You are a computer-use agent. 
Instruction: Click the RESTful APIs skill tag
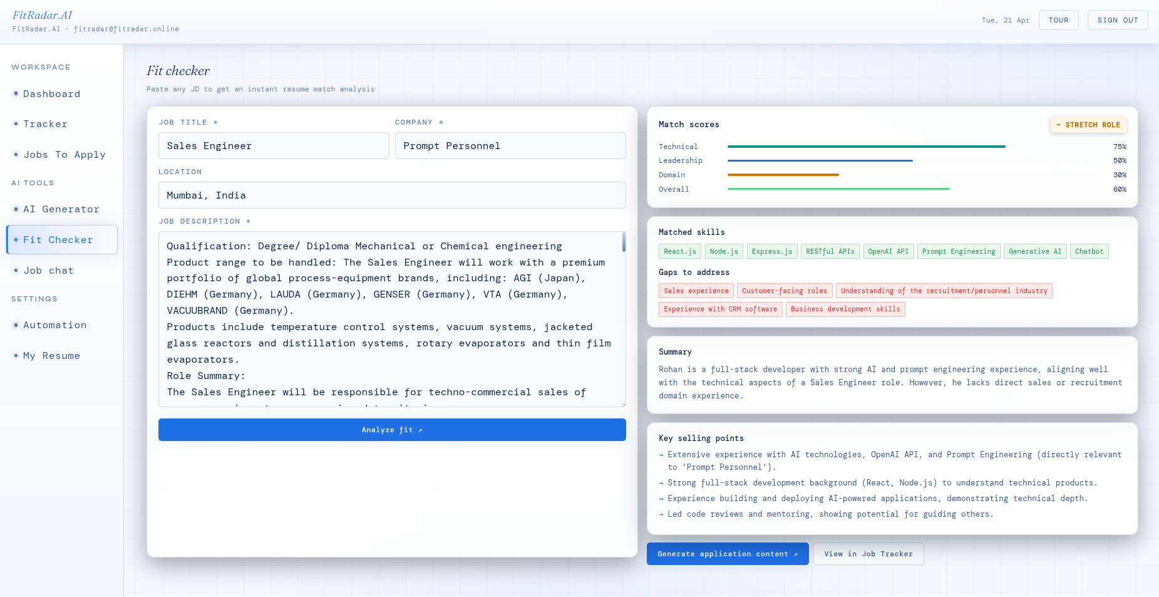point(830,251)
